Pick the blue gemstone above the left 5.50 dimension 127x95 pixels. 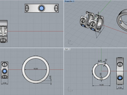coord(4,71)
